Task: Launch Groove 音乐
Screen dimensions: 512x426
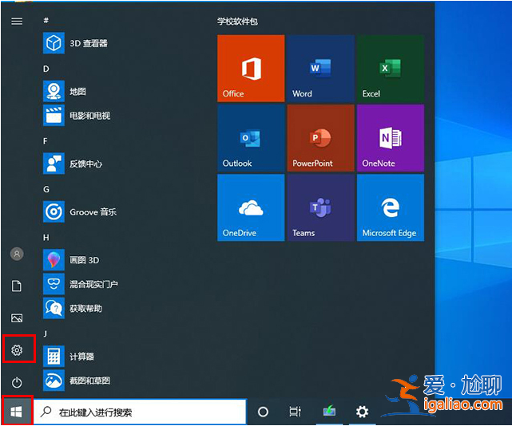Action: [x=80, y=211]
